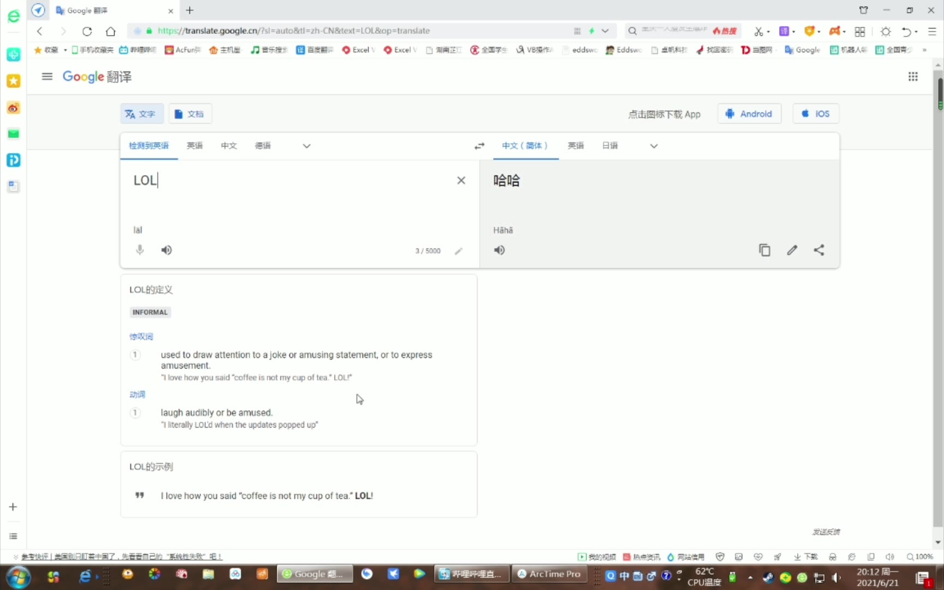This screenshot has width=944, height=590.
Task: Open the 手机收藏夹 bookmark folder
Action: (92, 50)
